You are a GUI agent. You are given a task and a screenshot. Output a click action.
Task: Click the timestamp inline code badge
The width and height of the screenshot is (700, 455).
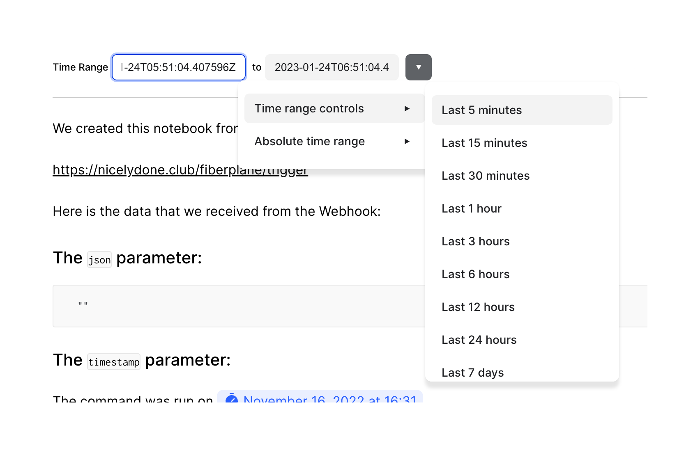pos(113,361)
